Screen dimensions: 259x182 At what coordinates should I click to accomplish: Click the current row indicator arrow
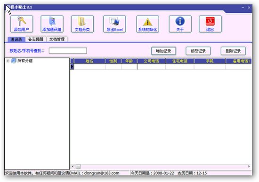pos(72,66)
